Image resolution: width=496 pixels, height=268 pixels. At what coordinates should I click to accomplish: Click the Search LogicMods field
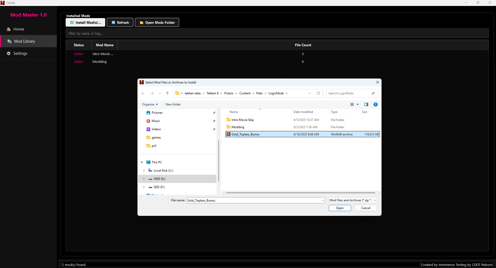(x=349, y=93)
